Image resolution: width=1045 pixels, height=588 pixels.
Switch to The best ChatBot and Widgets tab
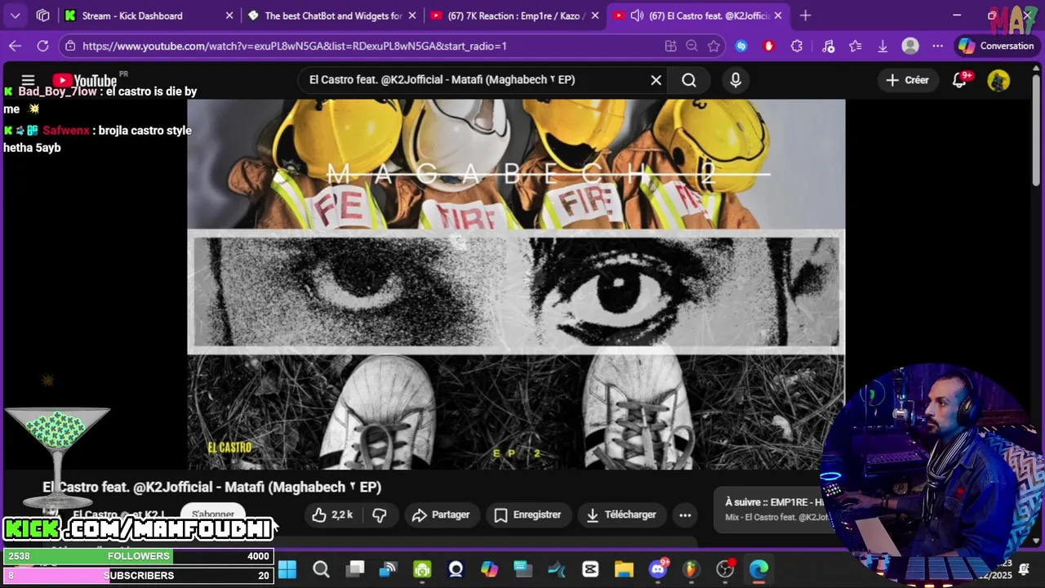click(333, 16)
